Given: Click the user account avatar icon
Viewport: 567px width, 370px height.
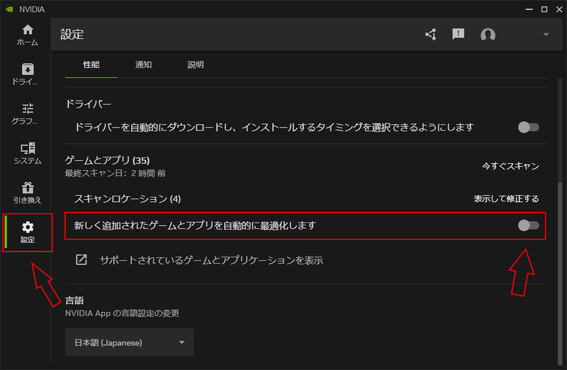Looking at the screenshot, I should coord(488,35).
